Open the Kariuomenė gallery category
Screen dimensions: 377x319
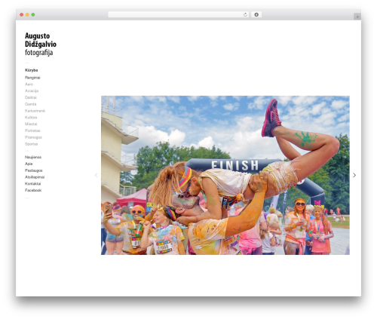(35, 111)
